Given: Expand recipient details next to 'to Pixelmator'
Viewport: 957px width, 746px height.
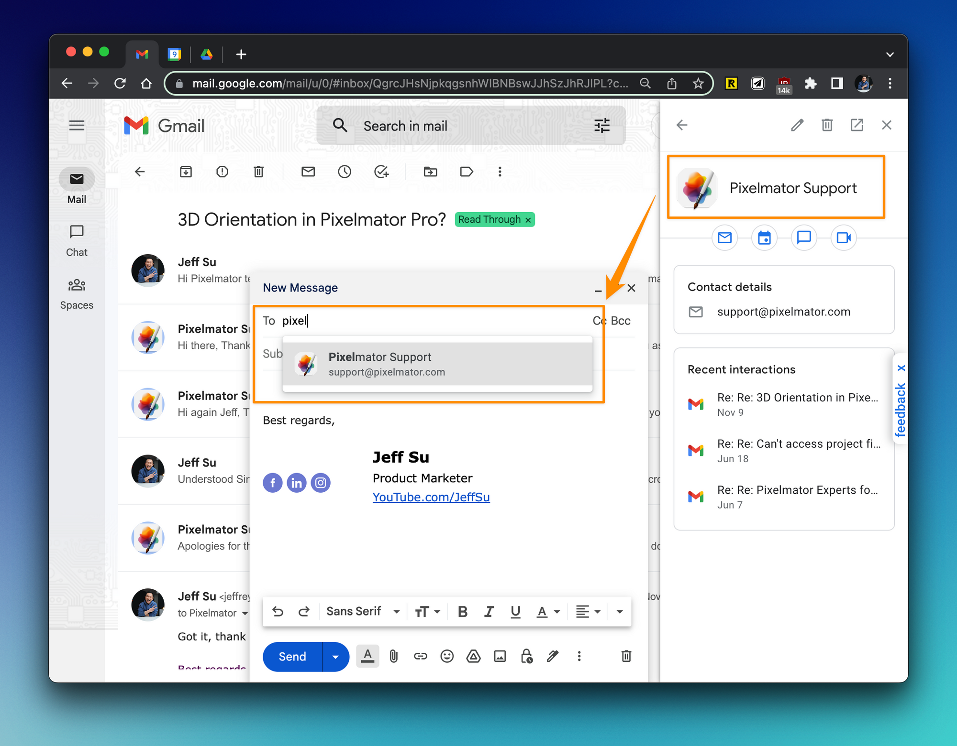Looking at the screenshot, I should click(x=245, y=613).
